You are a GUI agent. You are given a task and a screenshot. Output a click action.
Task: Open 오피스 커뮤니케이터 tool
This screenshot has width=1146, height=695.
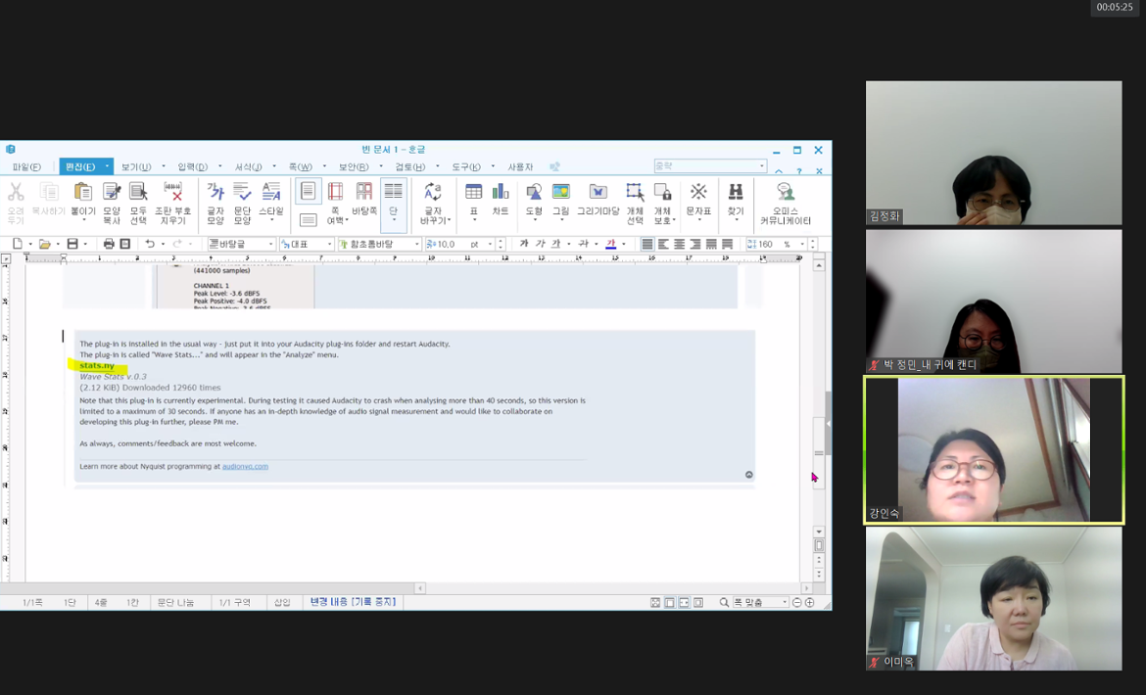[785, 201]
